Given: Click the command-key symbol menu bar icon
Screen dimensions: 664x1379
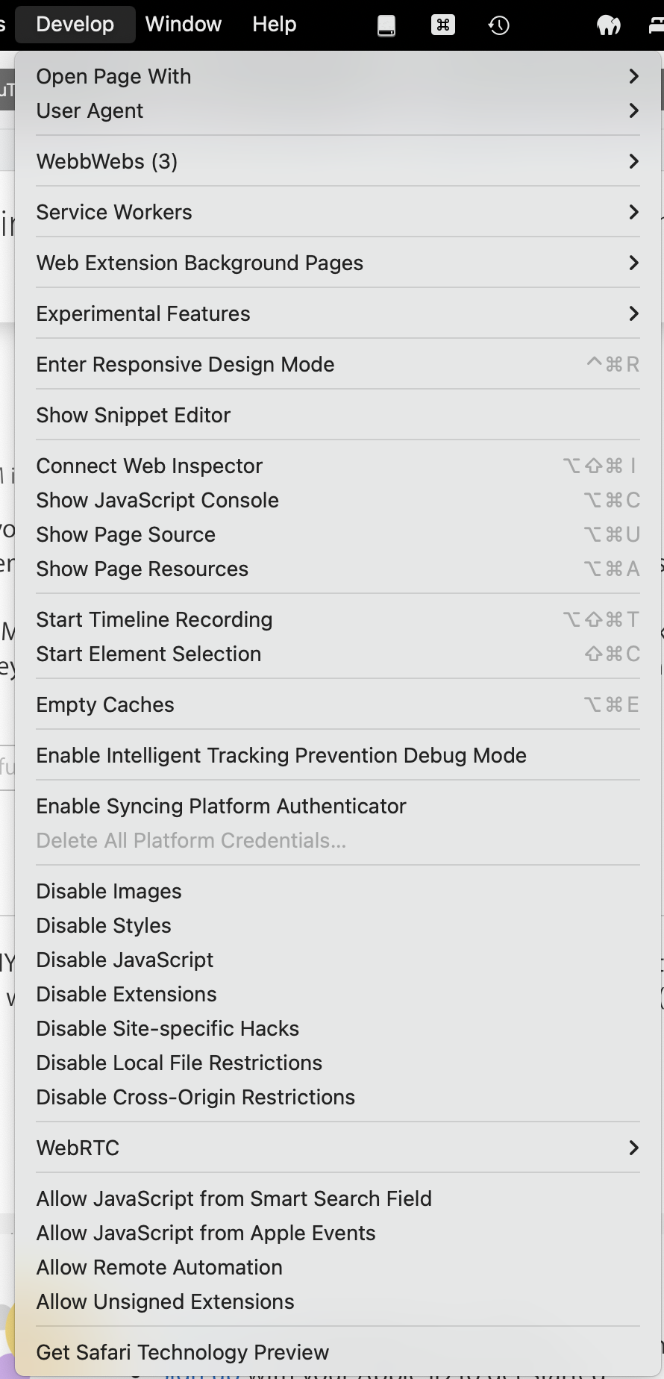Looking at the screenshot, I should point(442,25).
